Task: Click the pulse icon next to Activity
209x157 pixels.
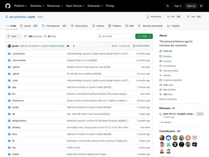Action: coord(161,76)
